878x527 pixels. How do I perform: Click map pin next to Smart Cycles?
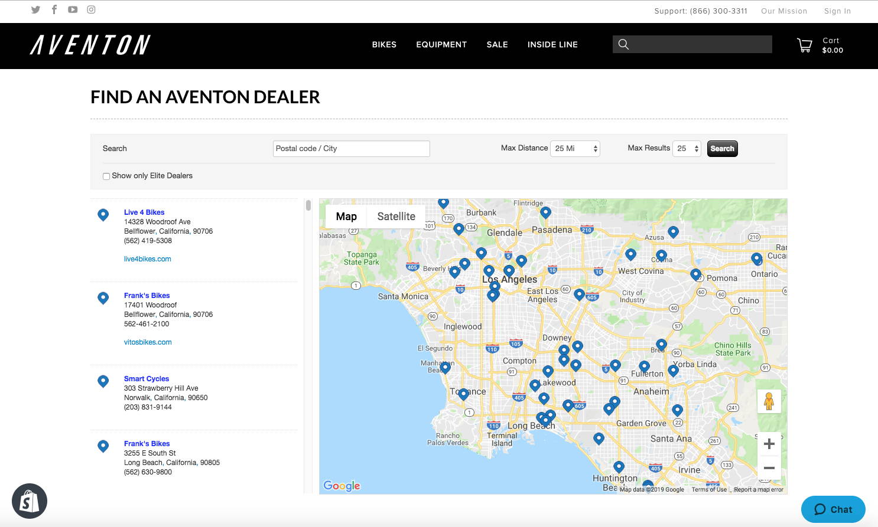103,381
